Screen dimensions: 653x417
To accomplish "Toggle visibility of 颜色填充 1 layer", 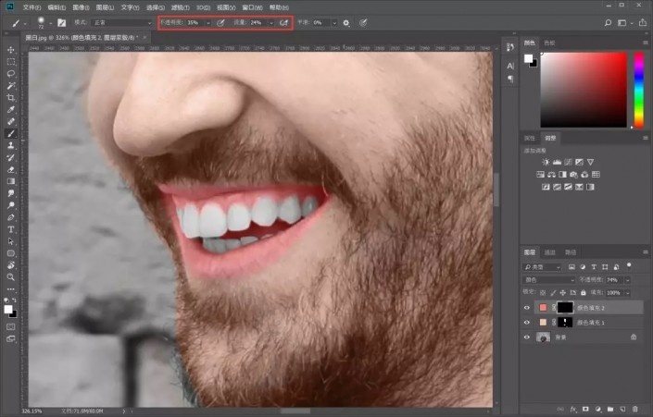I will pyautogui.click(x=527, y=323).
